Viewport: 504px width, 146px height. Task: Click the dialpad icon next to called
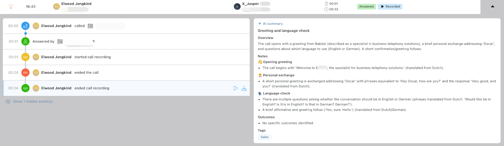pos(90,26)
